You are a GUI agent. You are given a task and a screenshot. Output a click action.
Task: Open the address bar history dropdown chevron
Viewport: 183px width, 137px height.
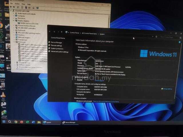[x=153, y=37]
